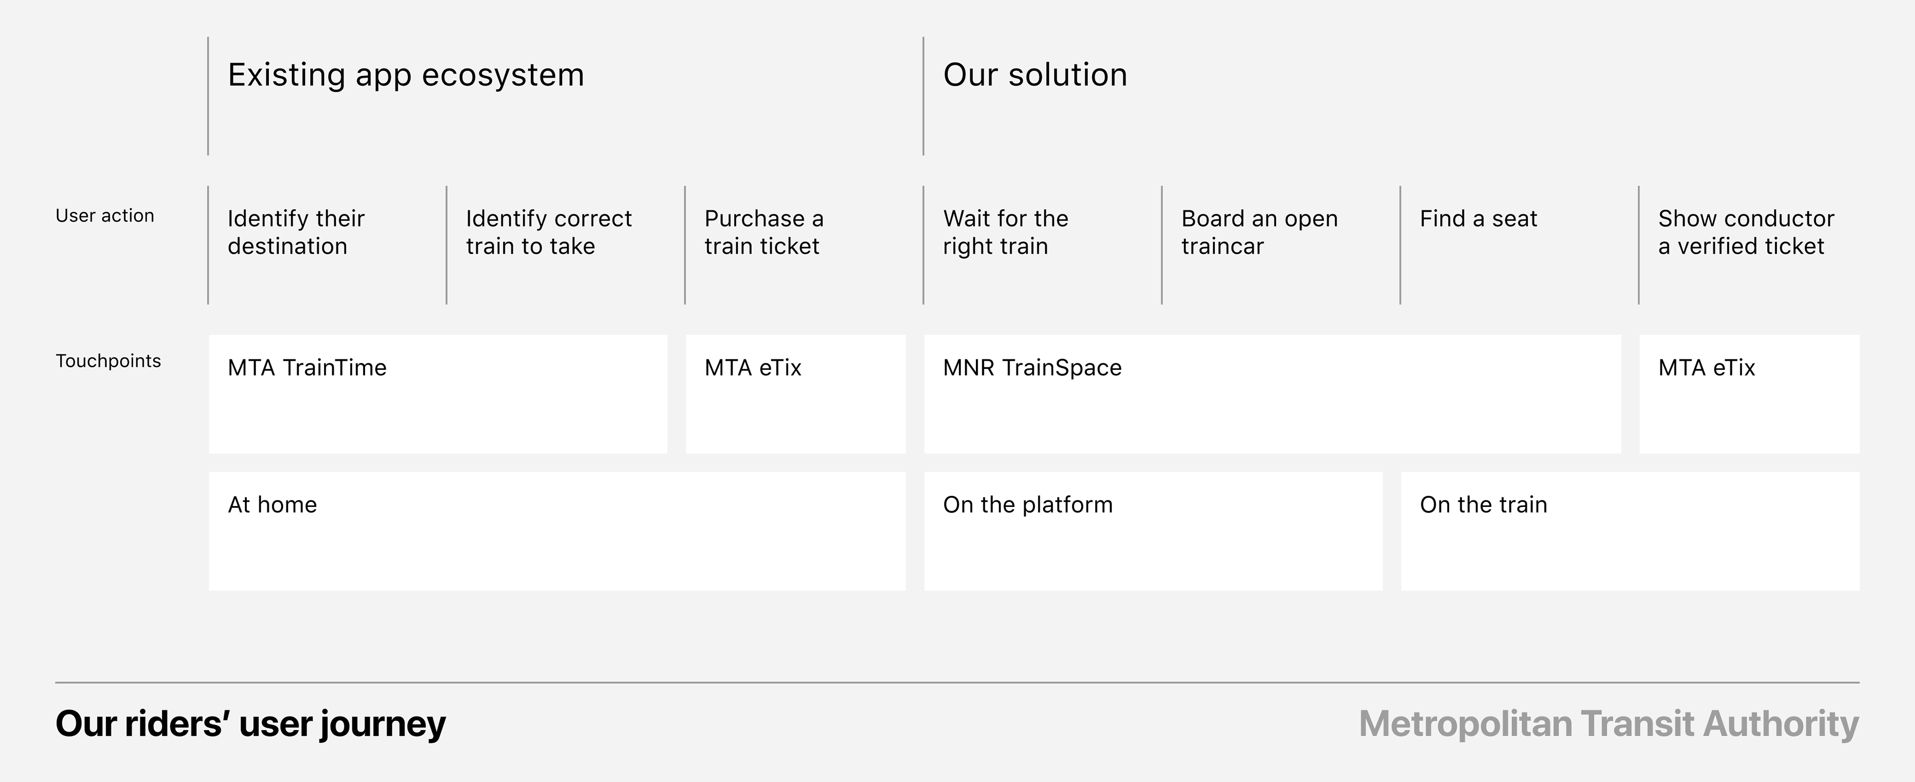The image size is (1915, 782).
Task: Click the 'User action' row label
Action: (x=105, y=216)
